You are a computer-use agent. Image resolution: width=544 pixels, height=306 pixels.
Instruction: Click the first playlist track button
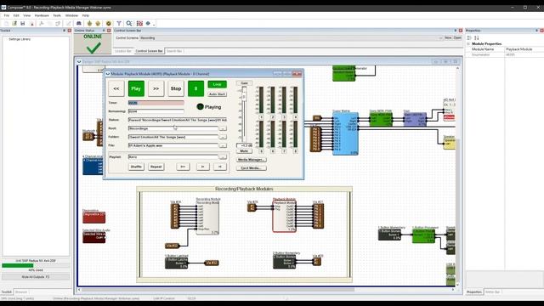183,167
